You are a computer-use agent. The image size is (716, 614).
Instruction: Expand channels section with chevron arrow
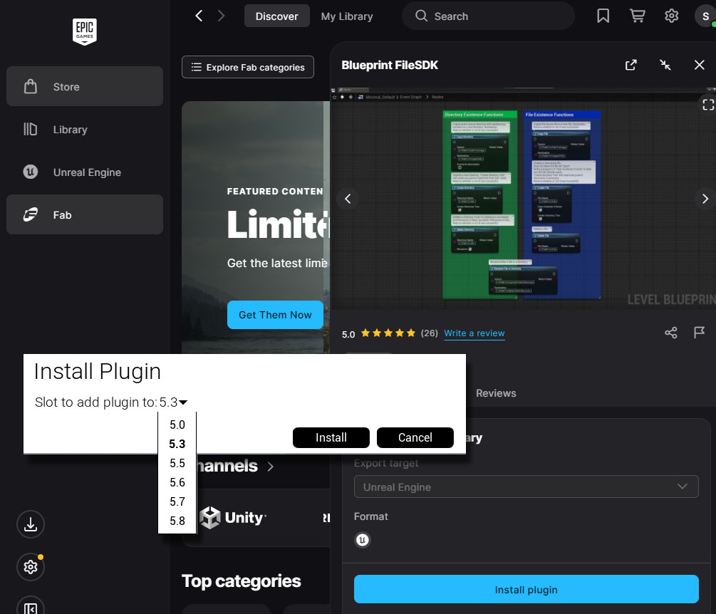click(x=270, y=467)
